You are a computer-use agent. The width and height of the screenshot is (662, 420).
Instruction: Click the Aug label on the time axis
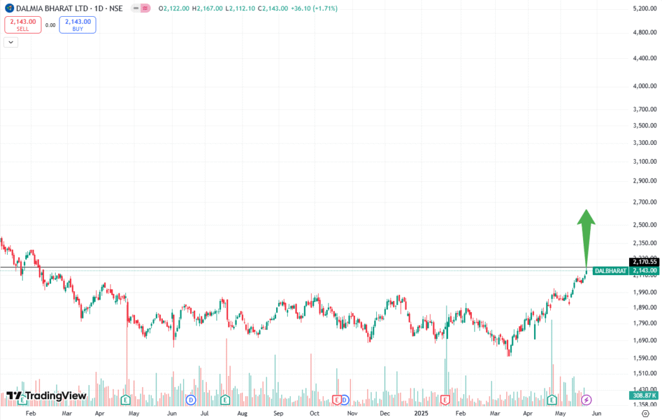242,414
